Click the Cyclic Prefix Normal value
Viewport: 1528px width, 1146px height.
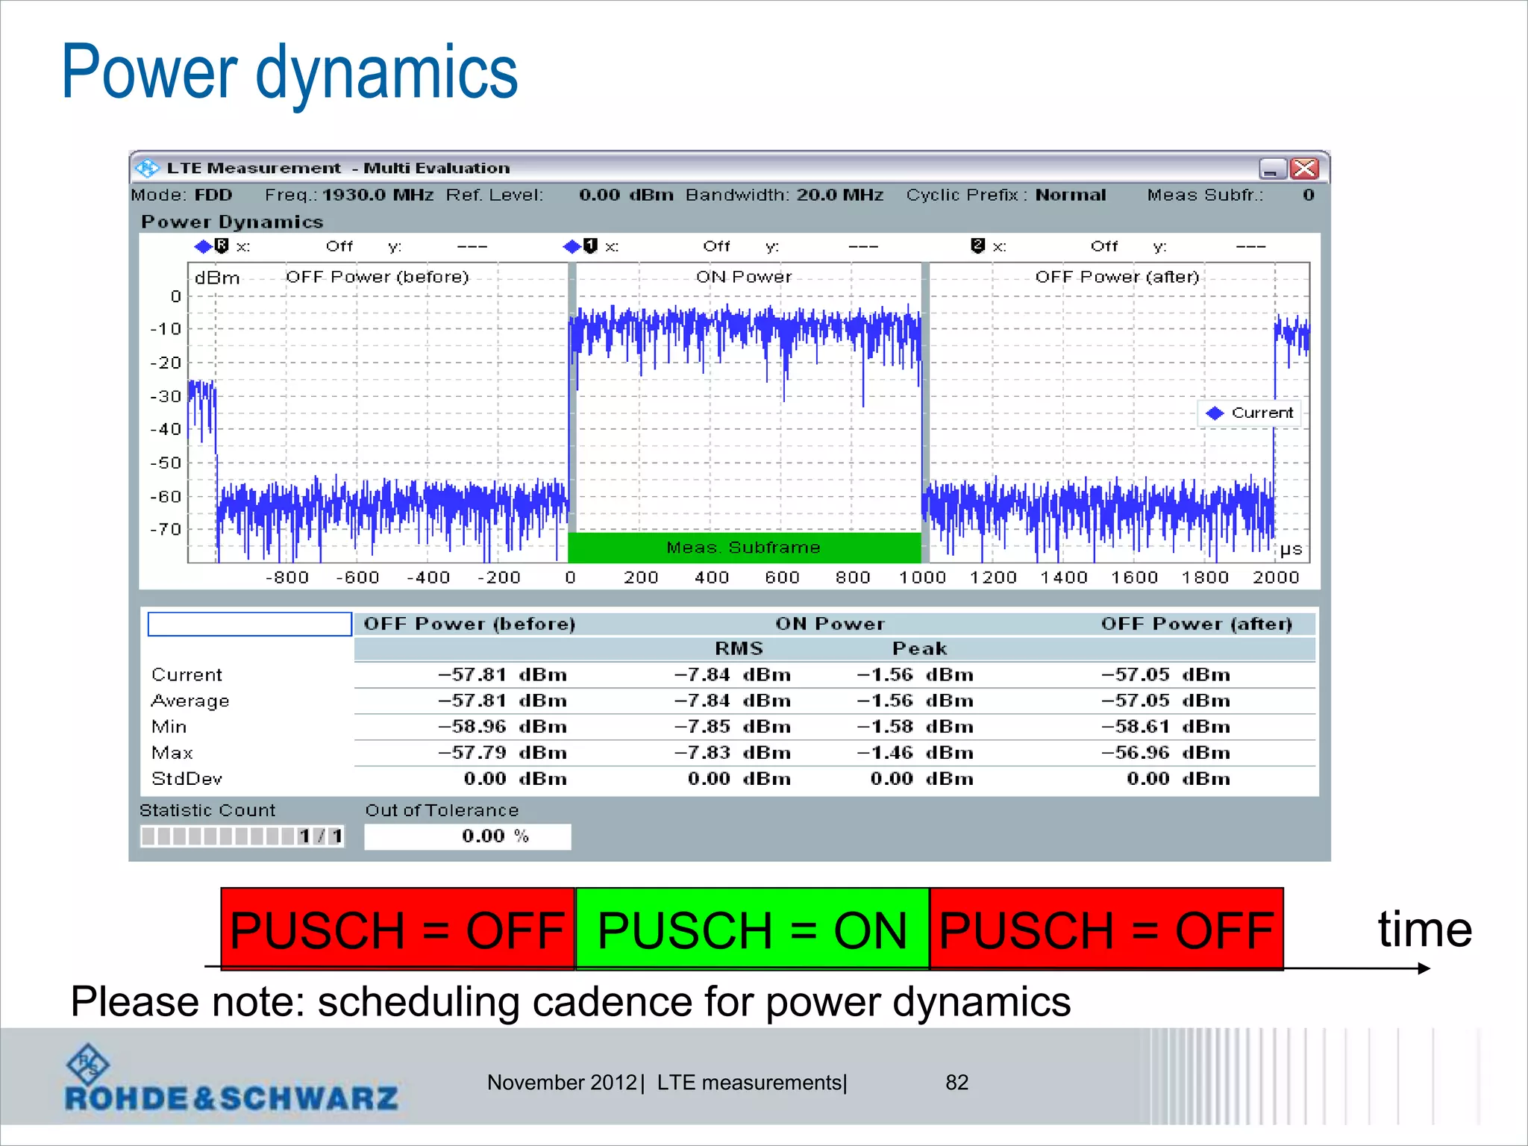click(1071, 195)
